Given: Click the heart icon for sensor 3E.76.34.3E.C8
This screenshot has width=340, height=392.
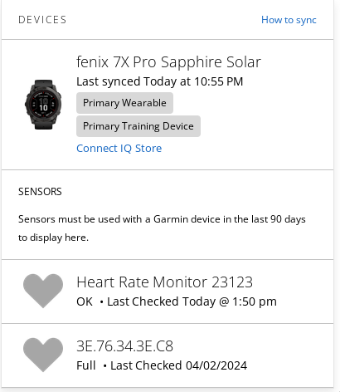Looking at the screenshot, I should pyautogui.click(x=43, y=355).
